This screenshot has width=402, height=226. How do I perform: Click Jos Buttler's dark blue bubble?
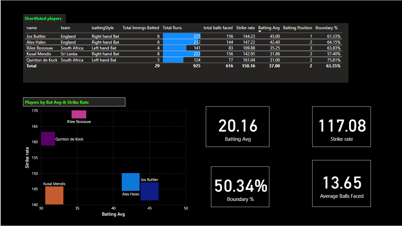click(x=150, y=192)
